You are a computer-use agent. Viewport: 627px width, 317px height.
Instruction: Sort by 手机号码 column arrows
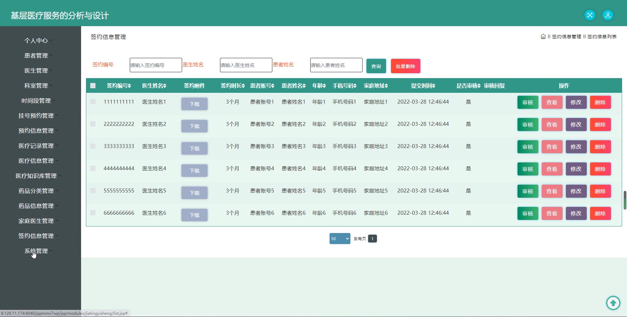coord(355,86)
